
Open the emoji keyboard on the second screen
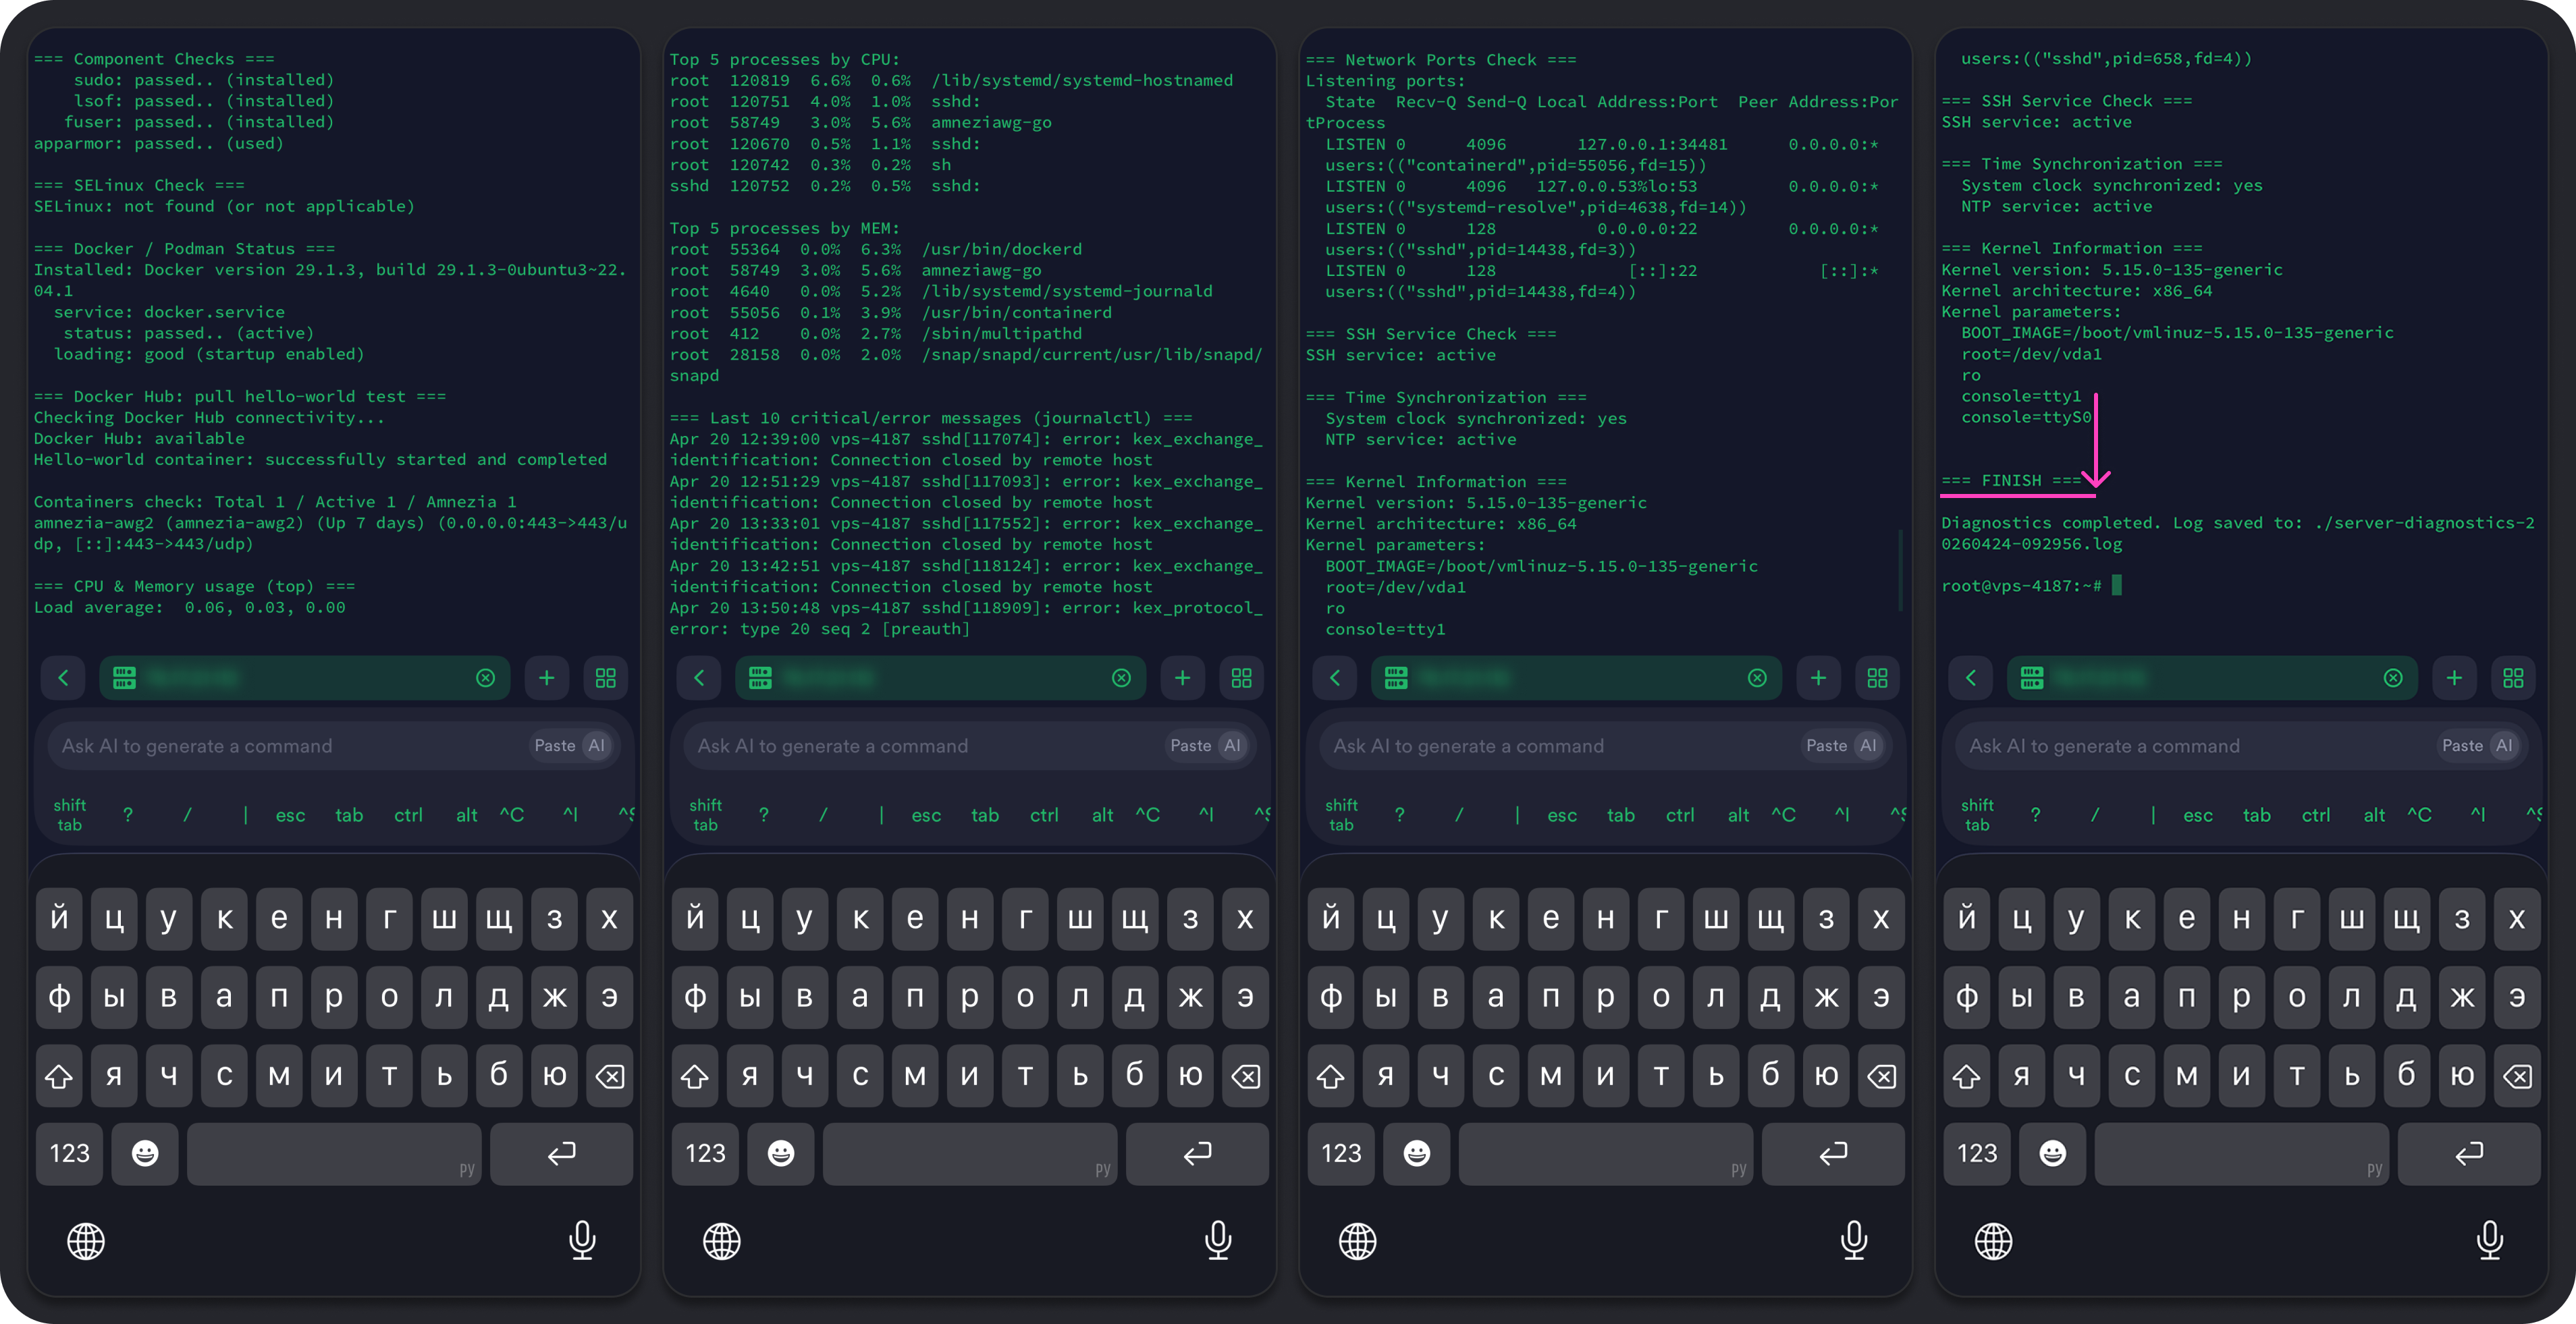pos(781,1153)
